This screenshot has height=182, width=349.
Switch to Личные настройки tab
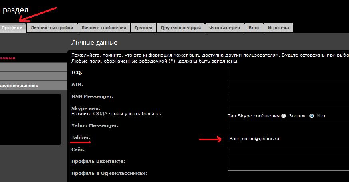(52, 28)
